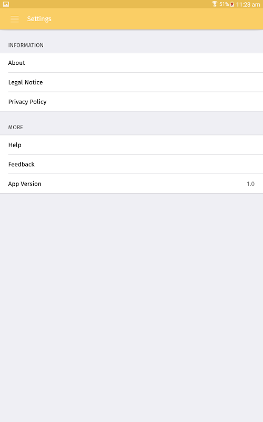The image size is (263, 422).
Task: Tap the MORE section header
Action: 16,127
